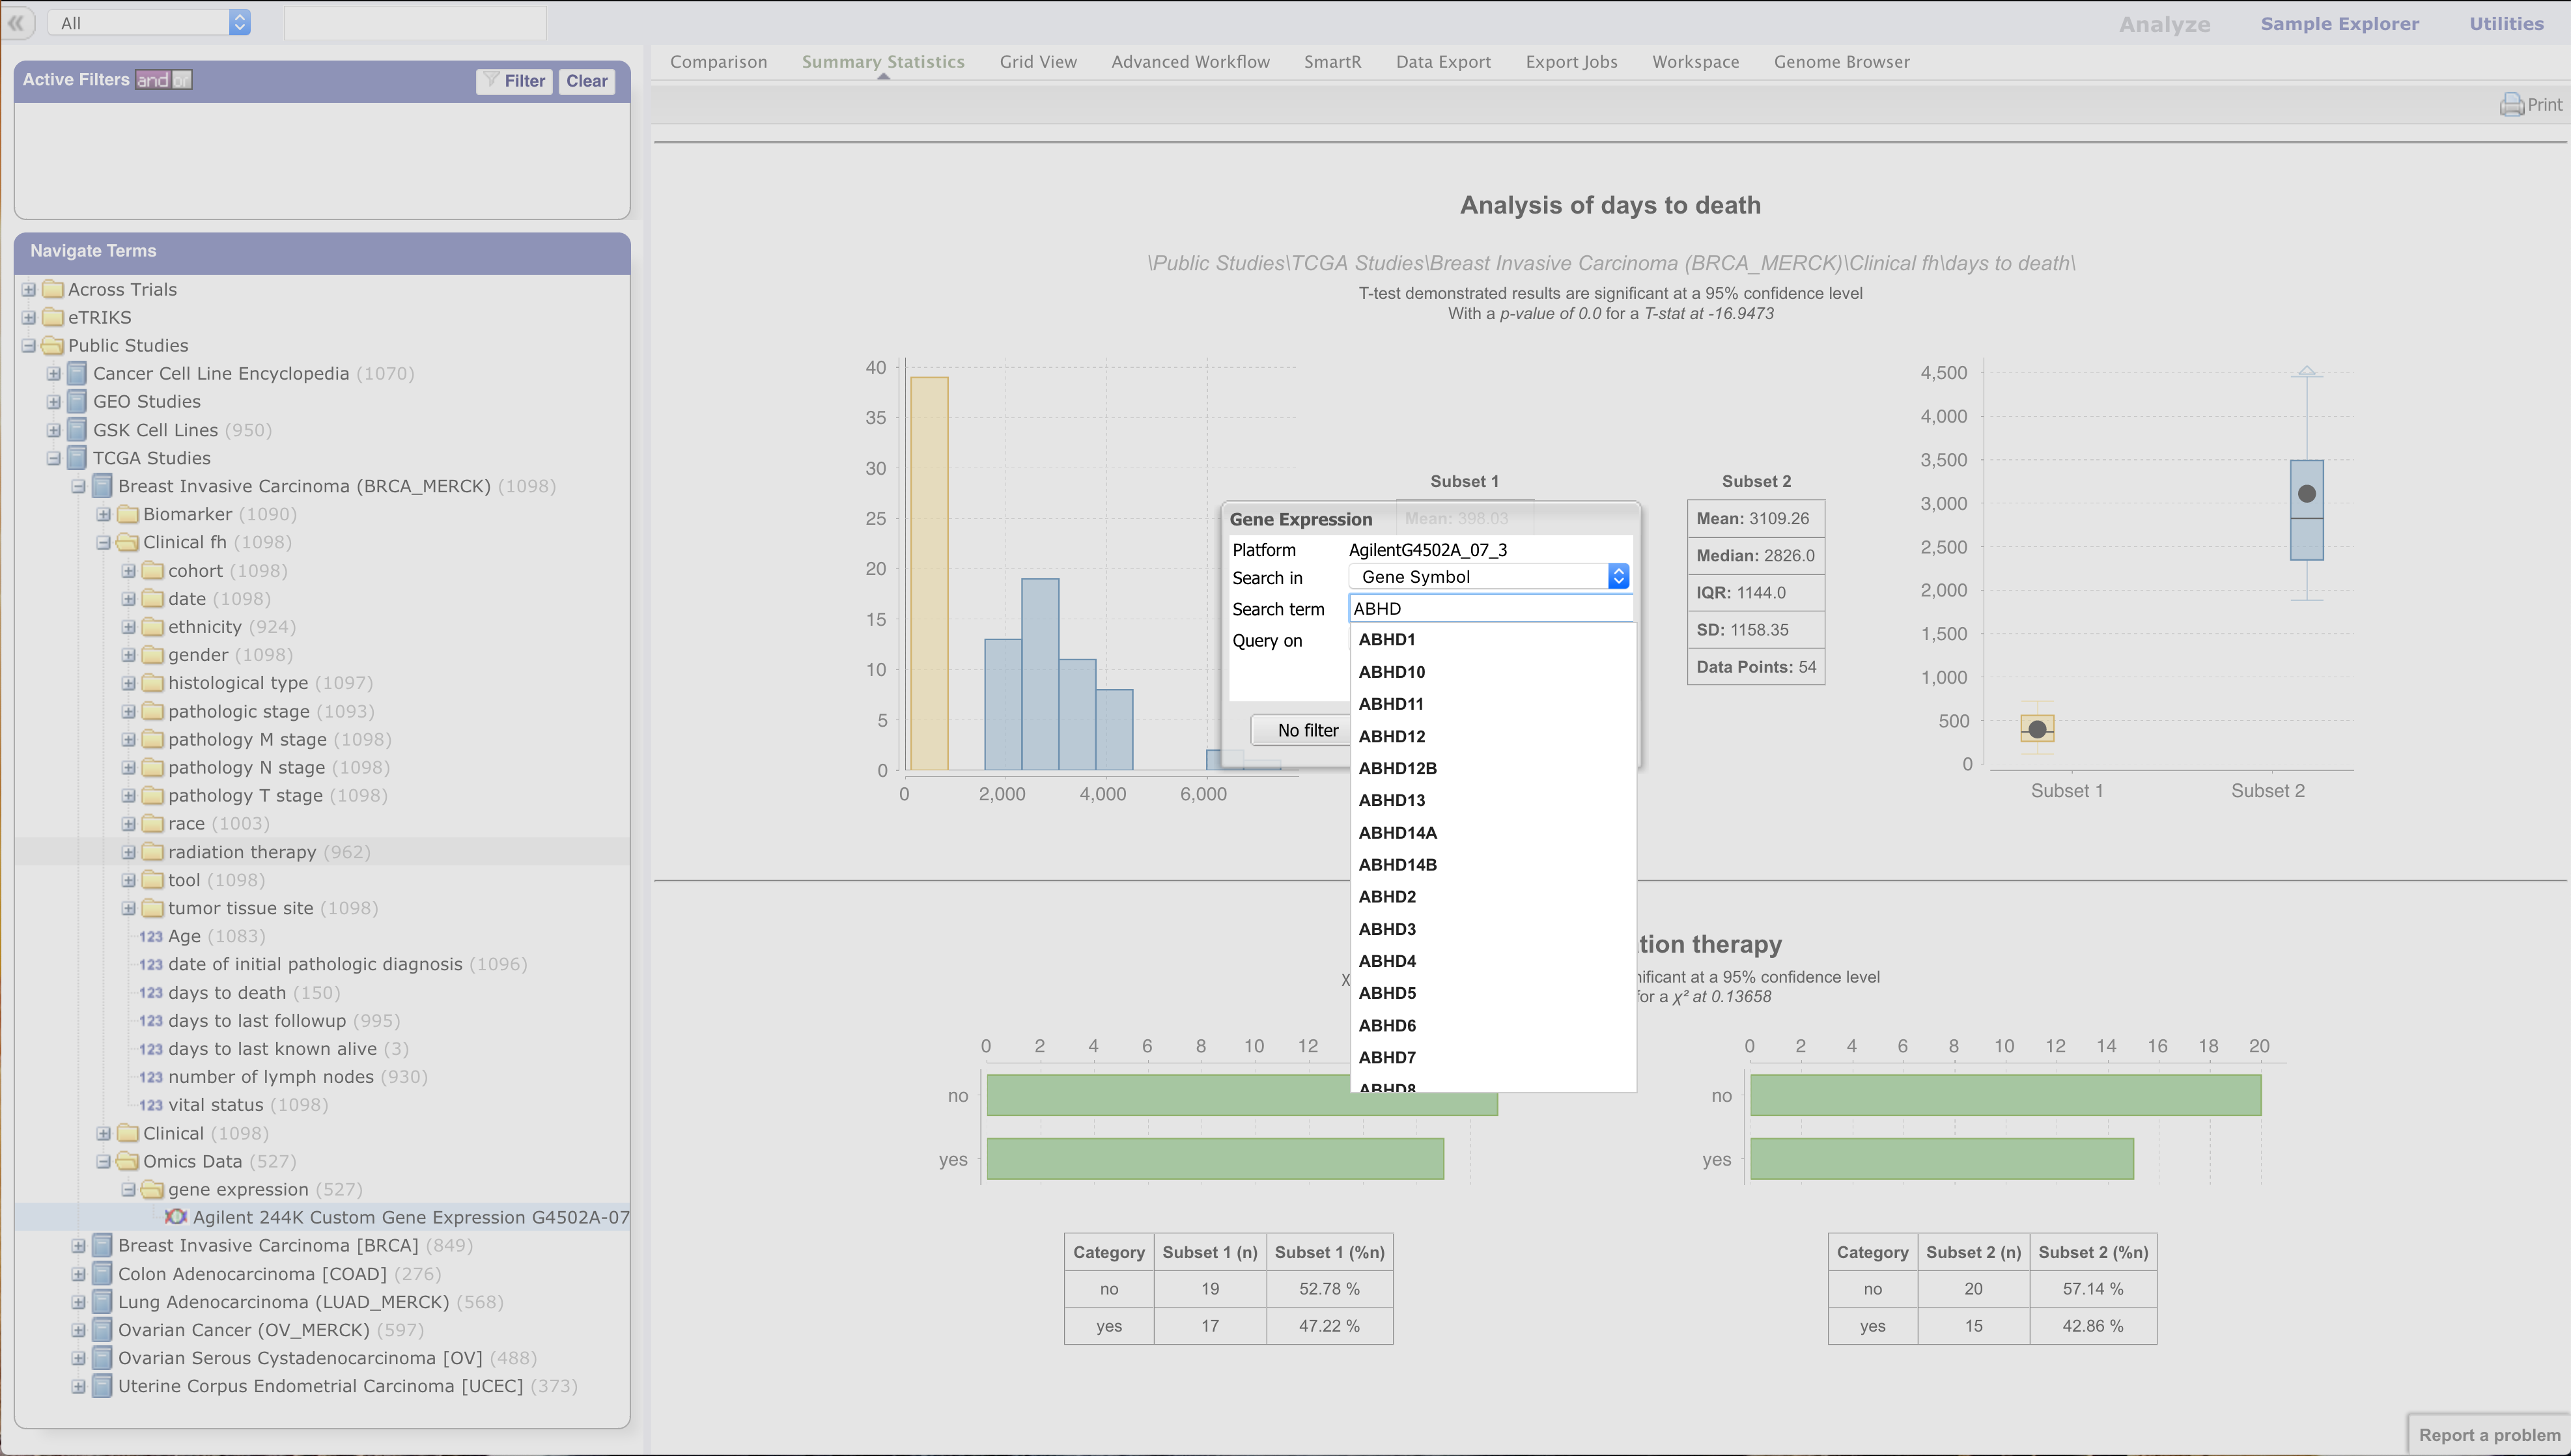Open the Data Export tab
Viewport: 2571px width, 1456px height.
pos(1442,62)
